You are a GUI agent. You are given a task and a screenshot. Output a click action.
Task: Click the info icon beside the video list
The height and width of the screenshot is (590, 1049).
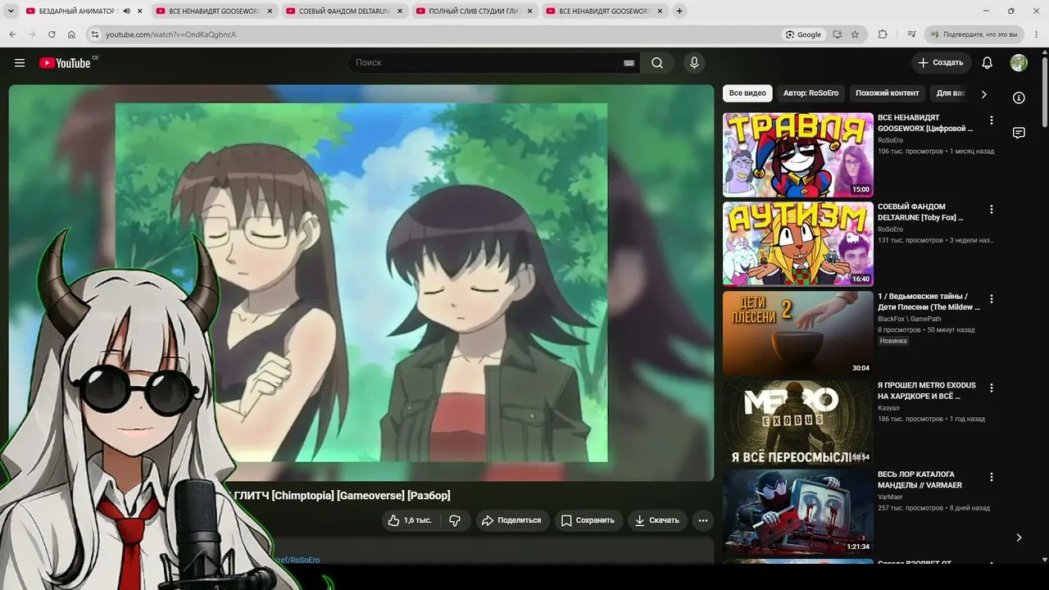pos(1019,98)
